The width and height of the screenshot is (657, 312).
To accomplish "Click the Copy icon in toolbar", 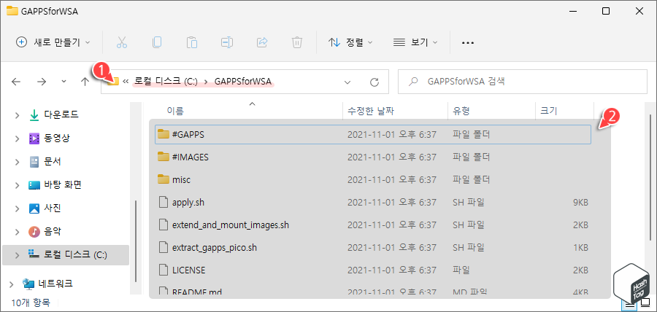I will pyautogui.click(x=157, y=42).
